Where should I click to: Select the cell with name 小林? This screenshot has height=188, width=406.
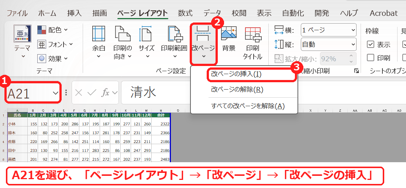[x=17, y=122]
